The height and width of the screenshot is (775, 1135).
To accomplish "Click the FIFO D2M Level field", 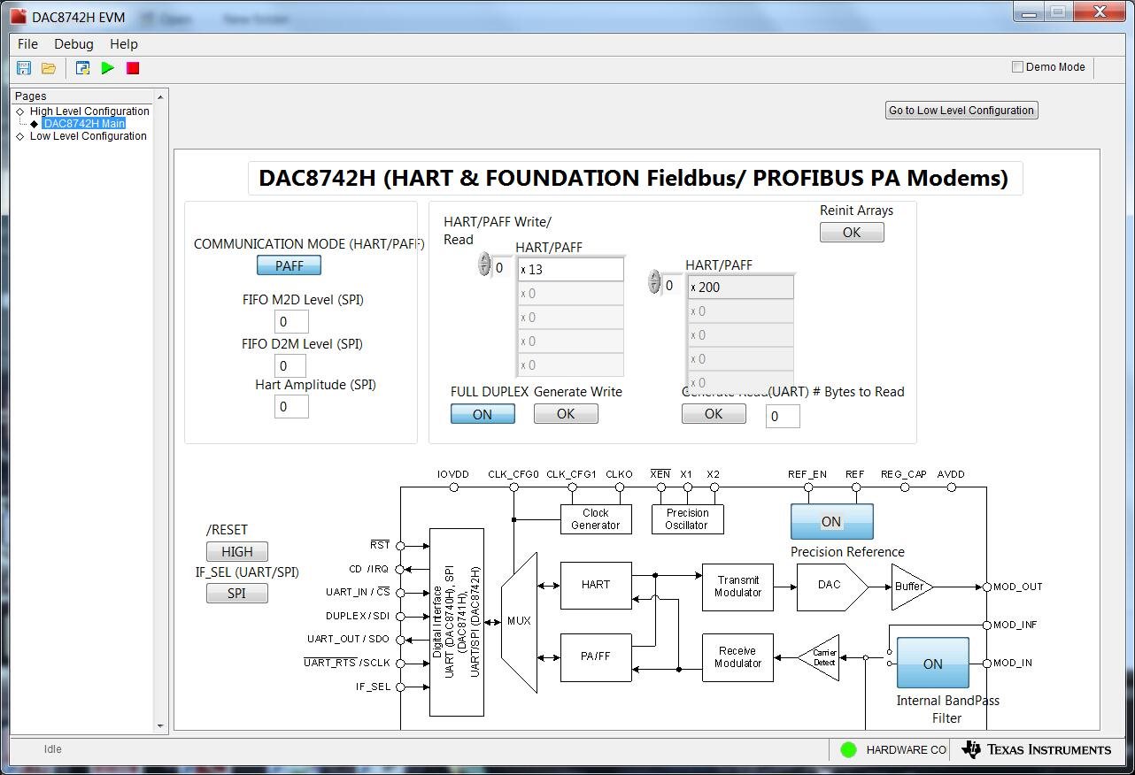I will 291,366.
